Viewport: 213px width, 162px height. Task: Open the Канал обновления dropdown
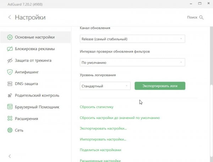pyautogui.click(x=132, y=39)
